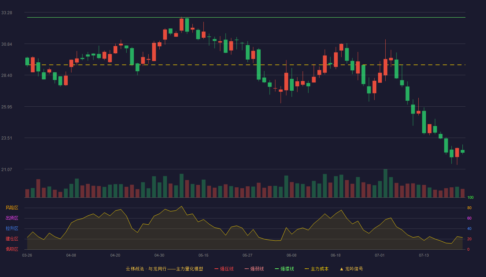Click the 20 indicator axis value
The width and height of the screenshot is (486, 277).
pyautogui.click(x=469, y=239)
